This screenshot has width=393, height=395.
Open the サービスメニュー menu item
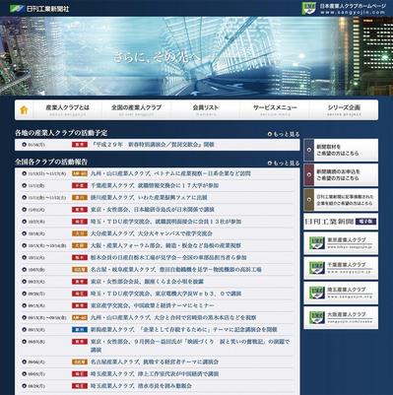tap(275, 110)
